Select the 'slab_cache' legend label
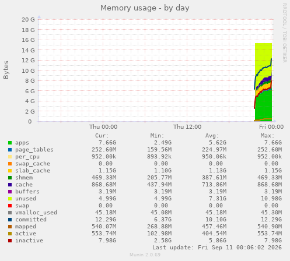 pos(33,171)
